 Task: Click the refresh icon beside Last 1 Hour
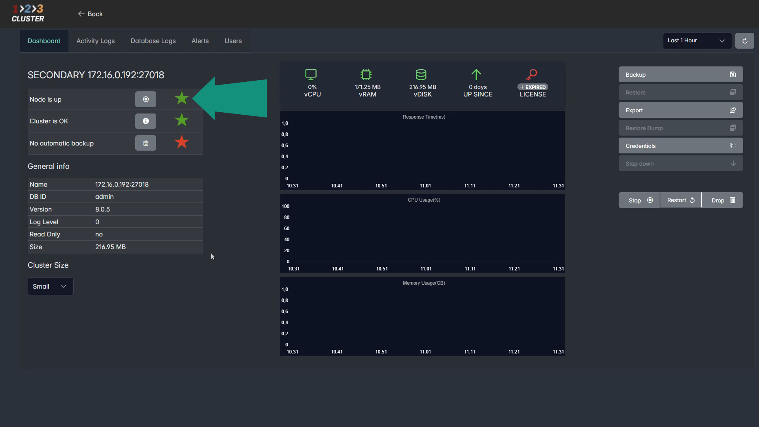coord(744,41)
